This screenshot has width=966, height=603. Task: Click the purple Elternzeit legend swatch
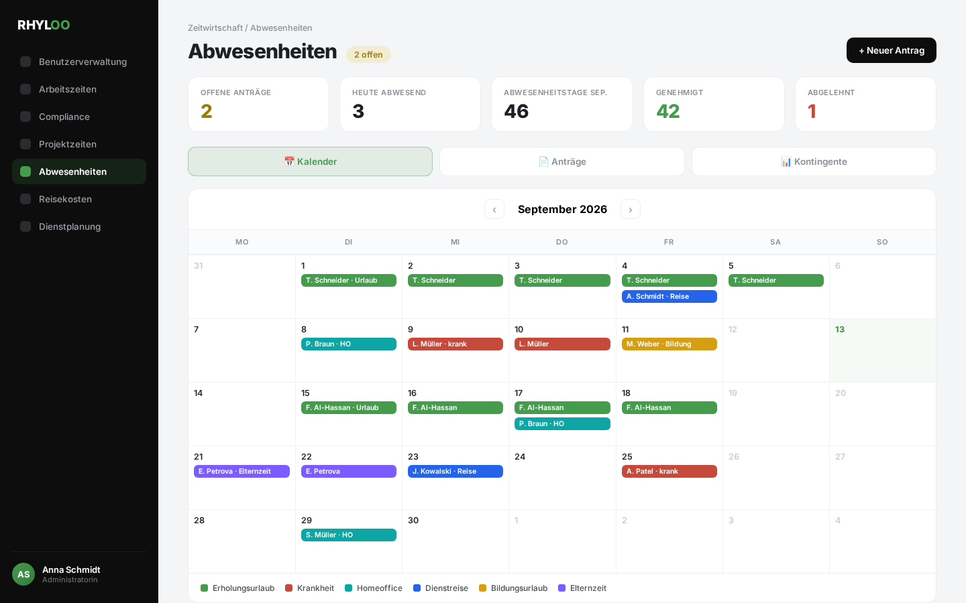[x=562, y=588]
